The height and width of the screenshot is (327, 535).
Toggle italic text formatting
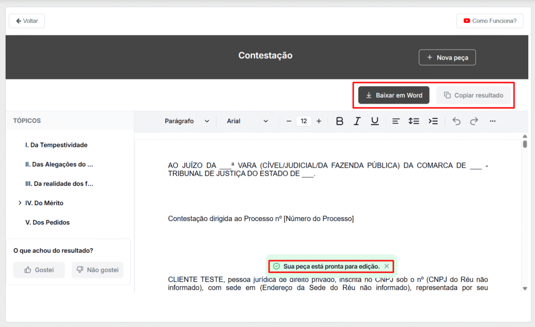click(357, 121)
